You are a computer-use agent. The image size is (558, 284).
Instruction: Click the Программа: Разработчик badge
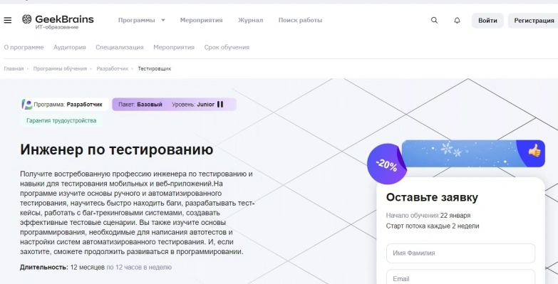click(x=64, y=105)
